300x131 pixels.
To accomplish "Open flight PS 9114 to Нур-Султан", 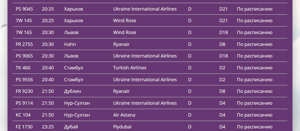I will coord(24,103).
